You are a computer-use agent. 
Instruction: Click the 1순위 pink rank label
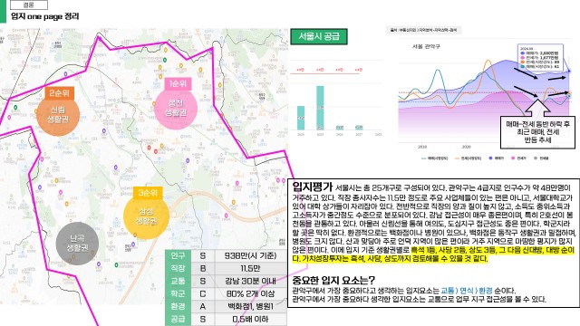[x=178, y=84]
